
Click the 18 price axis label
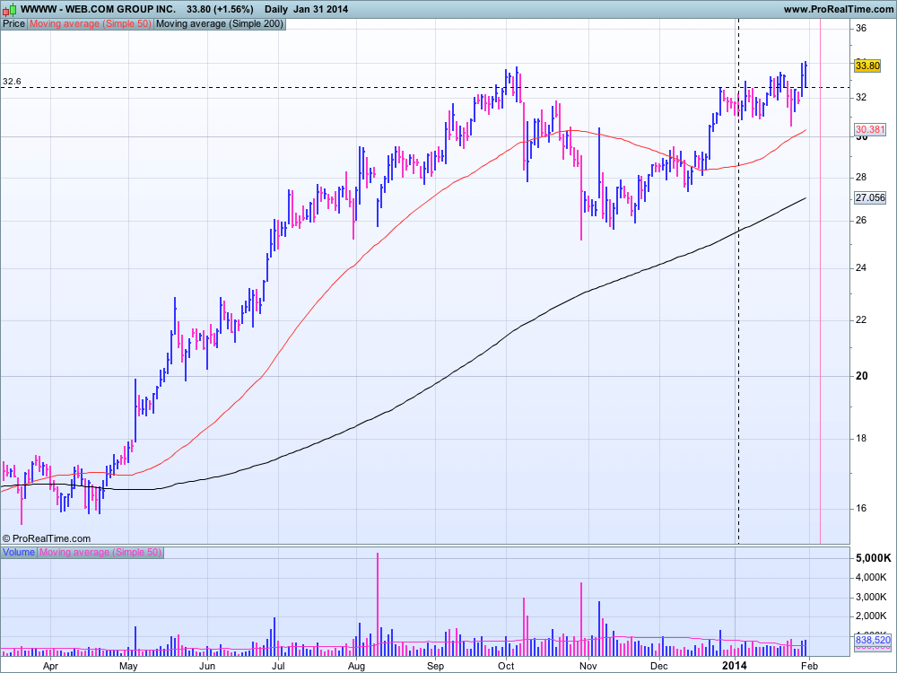[861, 439]
